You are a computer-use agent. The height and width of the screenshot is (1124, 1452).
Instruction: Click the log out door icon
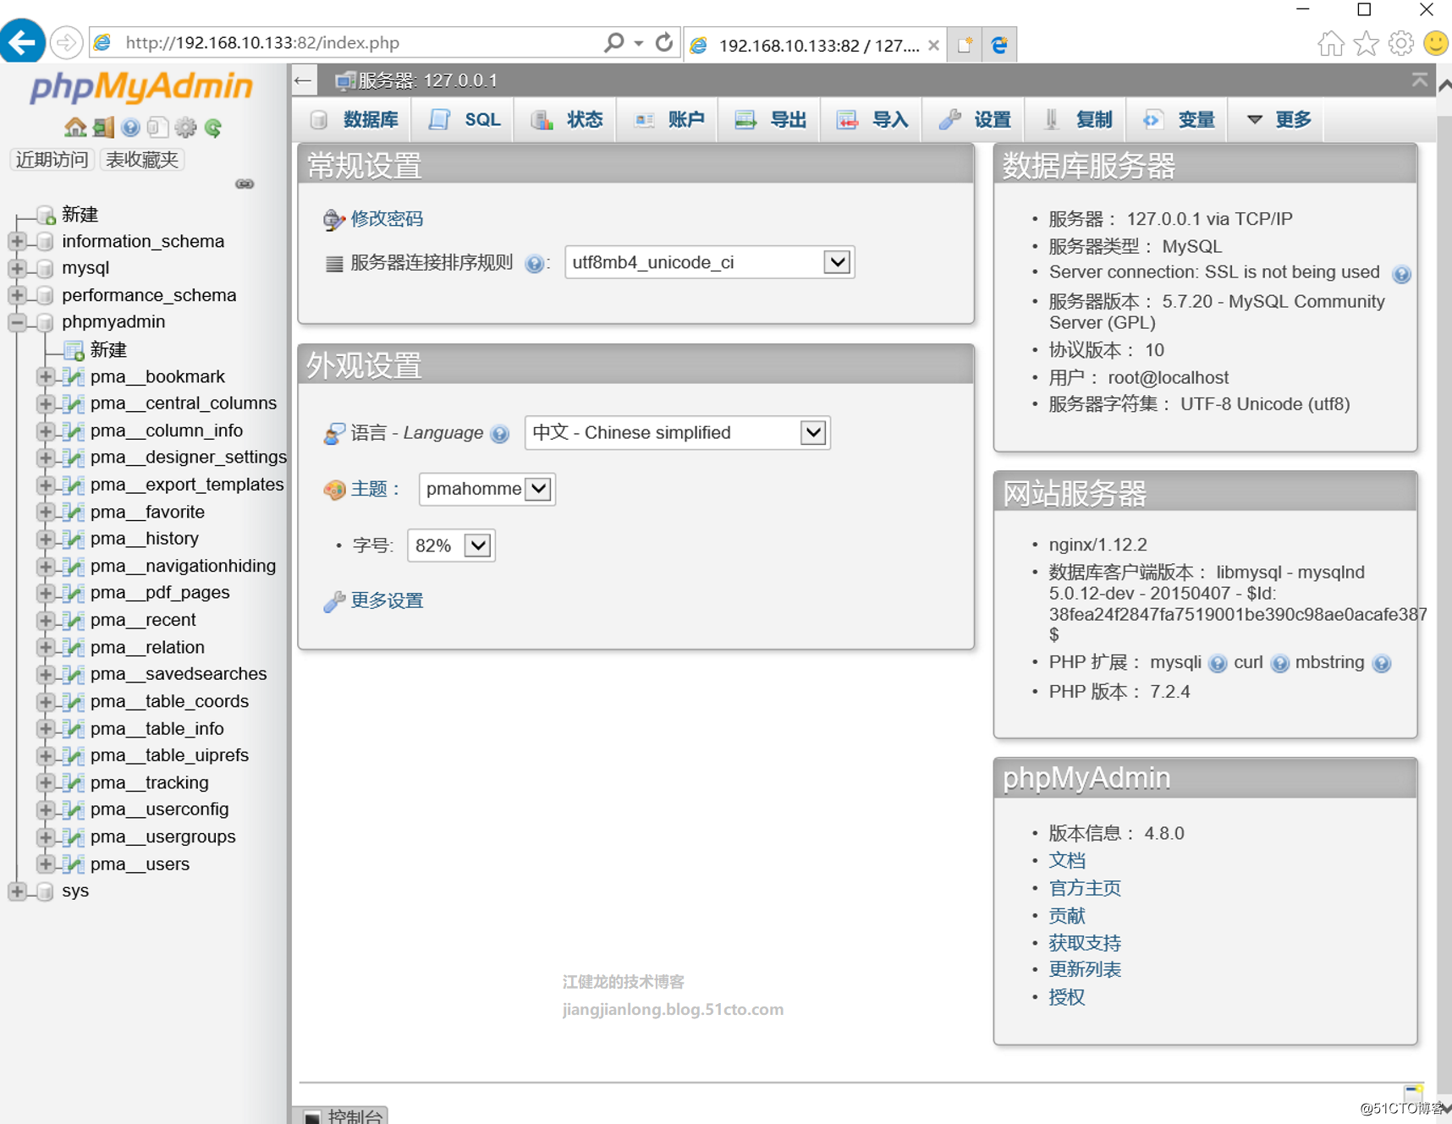[102, 127]
